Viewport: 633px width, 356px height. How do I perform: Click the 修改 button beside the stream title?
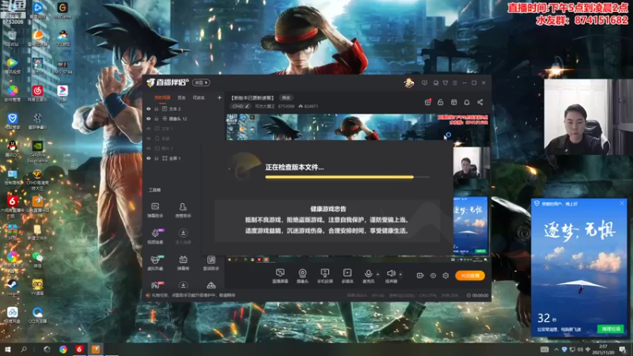point(286,97)
